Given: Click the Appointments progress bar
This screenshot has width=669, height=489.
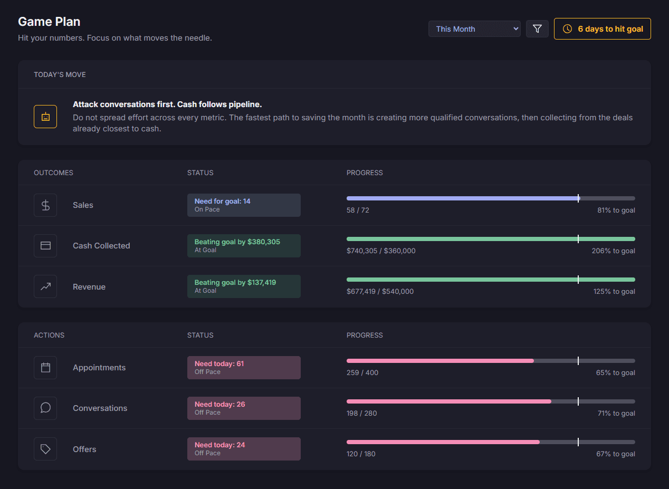Looking at the screenshot, I should coord(491,361).
